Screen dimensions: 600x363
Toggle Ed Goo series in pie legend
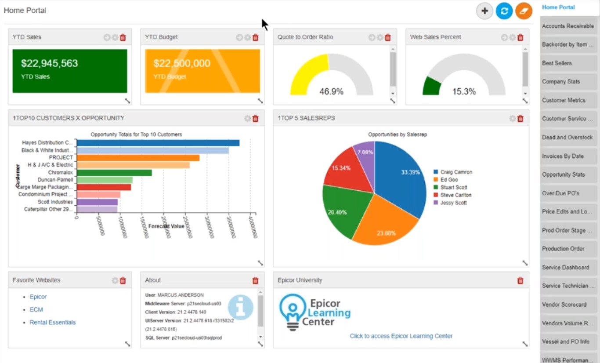click(449, 180)
